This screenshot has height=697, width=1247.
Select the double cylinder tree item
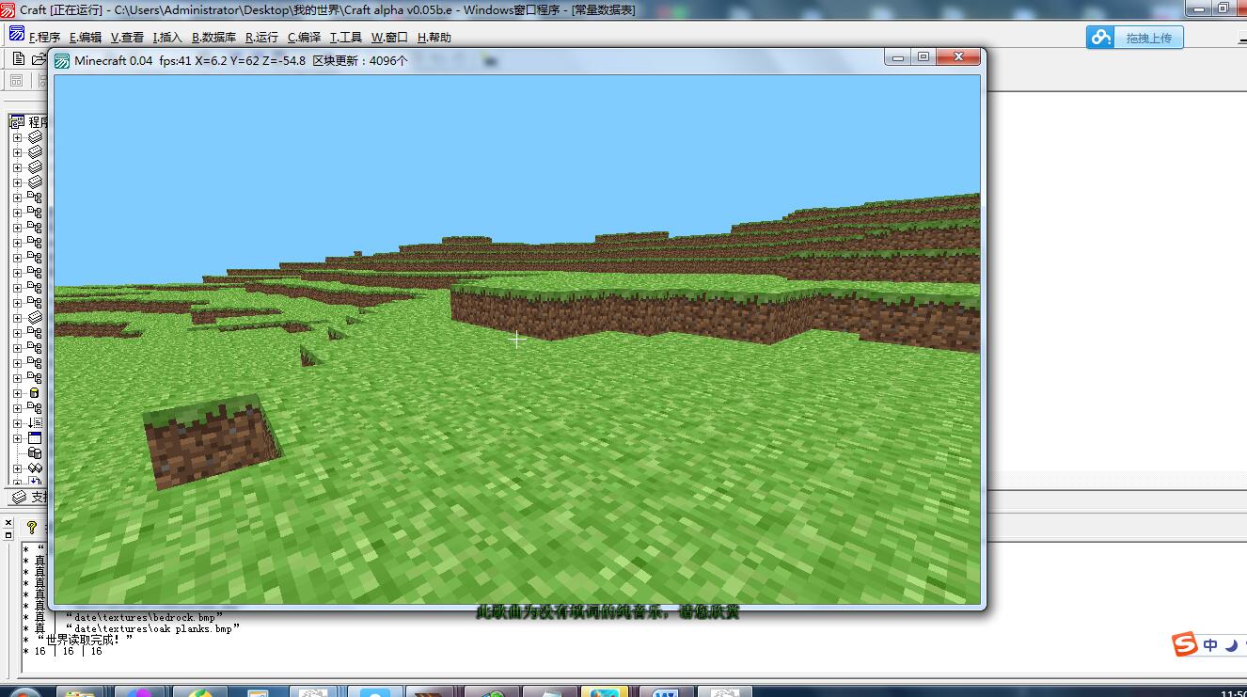click(35, 453)
